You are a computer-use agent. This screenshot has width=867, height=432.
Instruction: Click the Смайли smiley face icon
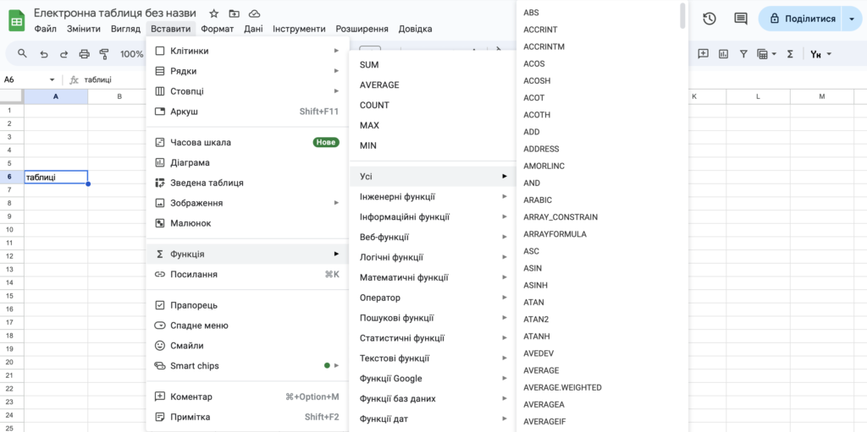pyautogui.click(x=160, y=346)
